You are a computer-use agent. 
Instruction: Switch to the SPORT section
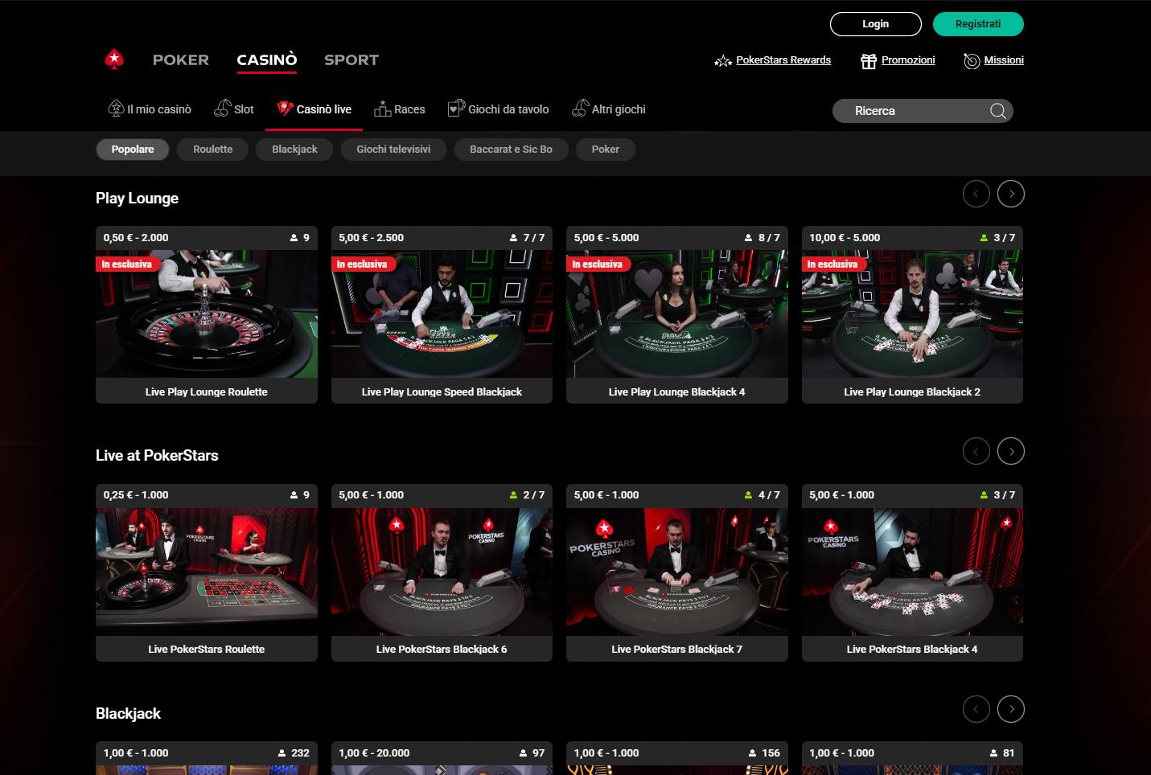click(x=351, y=60)
